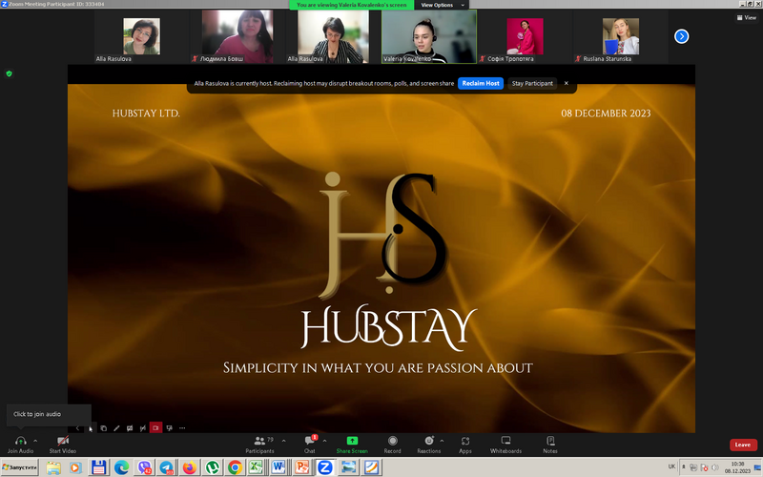Open Whiteboards

(505, 445)
